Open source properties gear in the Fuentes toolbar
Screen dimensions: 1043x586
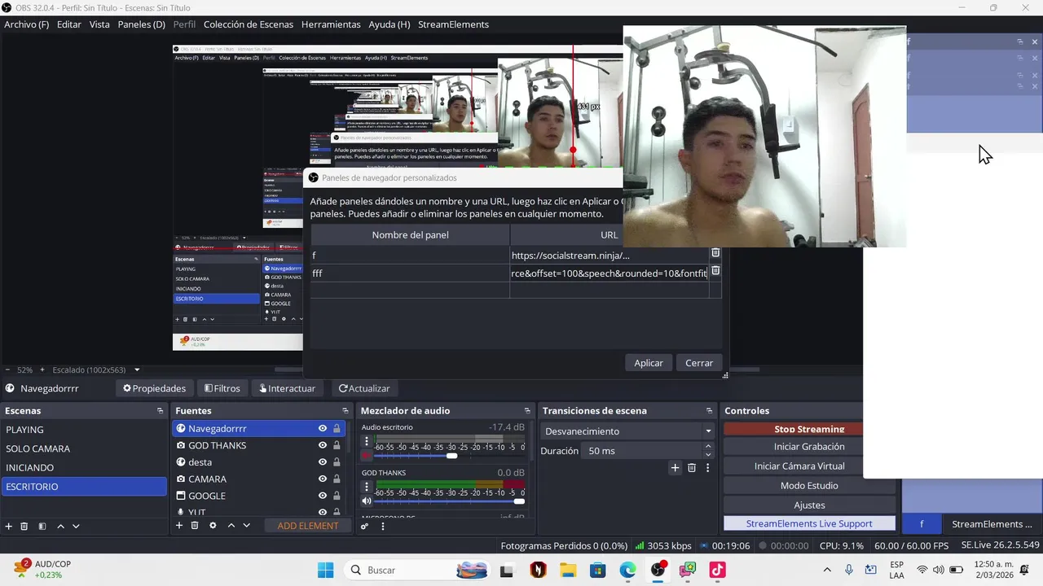point(213,526)
